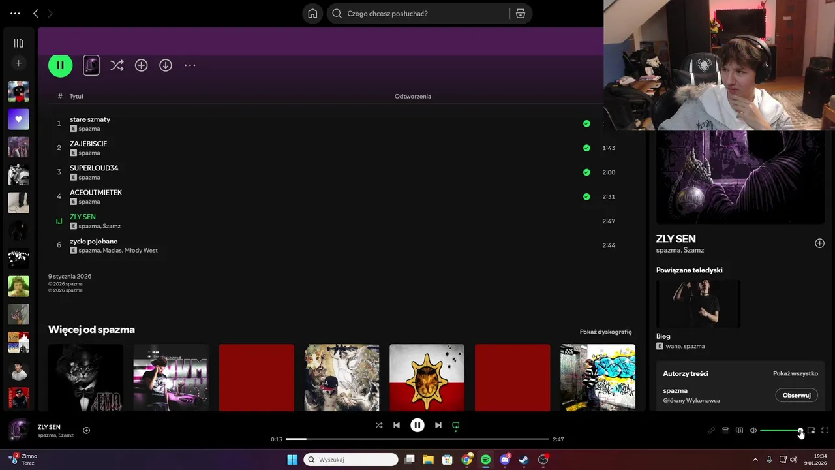Click the 'Obserwuj' button for spazma

tap(797, 395)
